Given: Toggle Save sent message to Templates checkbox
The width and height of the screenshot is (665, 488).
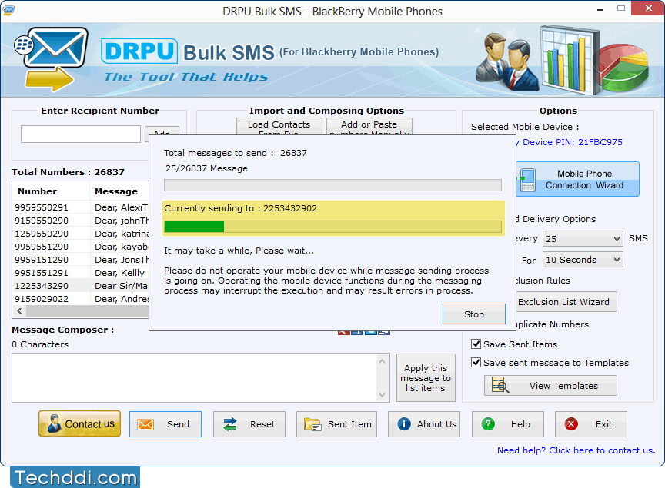Looking at the screenshot, I should (x=476, y=363).
